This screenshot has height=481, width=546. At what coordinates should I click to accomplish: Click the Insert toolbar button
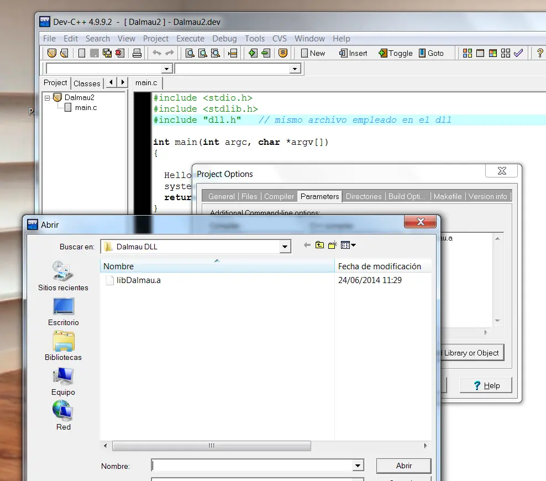pos(354,53)
